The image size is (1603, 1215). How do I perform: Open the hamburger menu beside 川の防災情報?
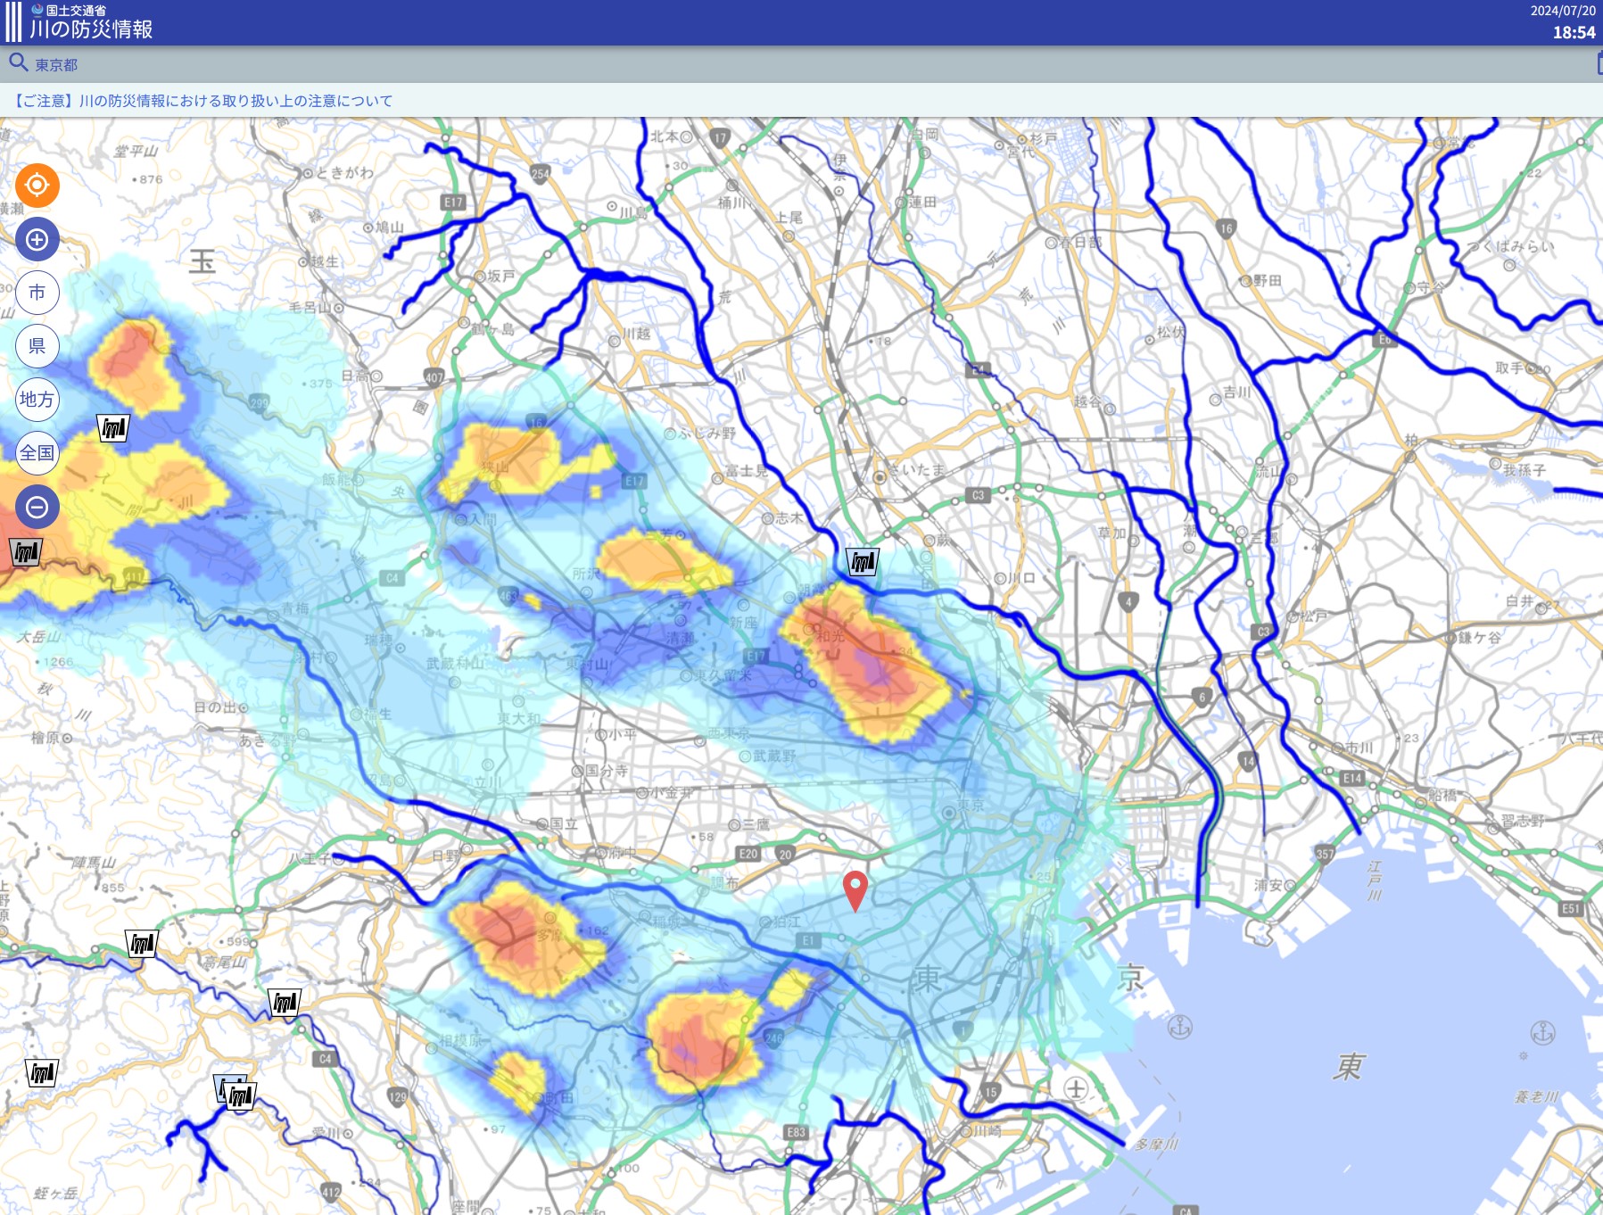pyautogui.click(x=12, y=22)
